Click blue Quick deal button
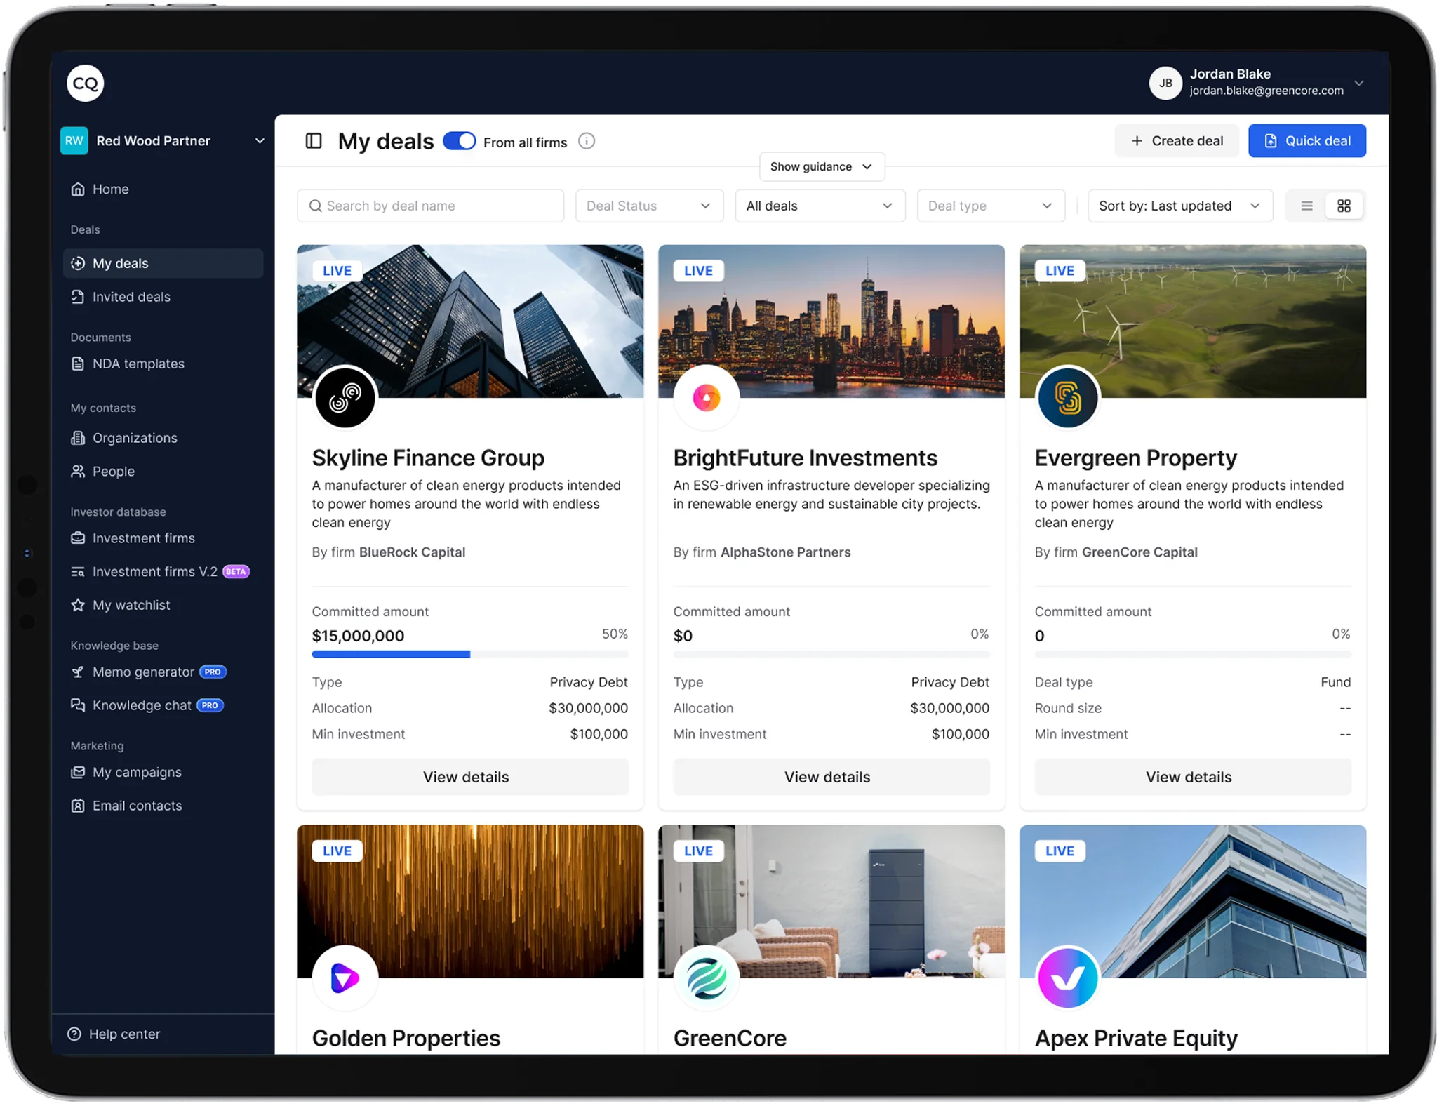Viewport: 1437px width, 1106px height. tap(1306, 140)
